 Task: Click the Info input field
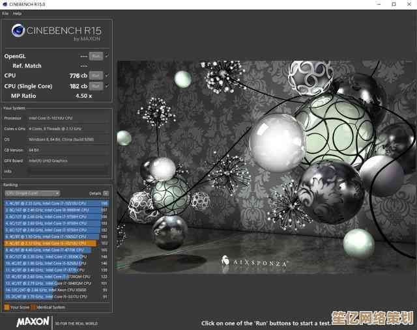point(67,171)
